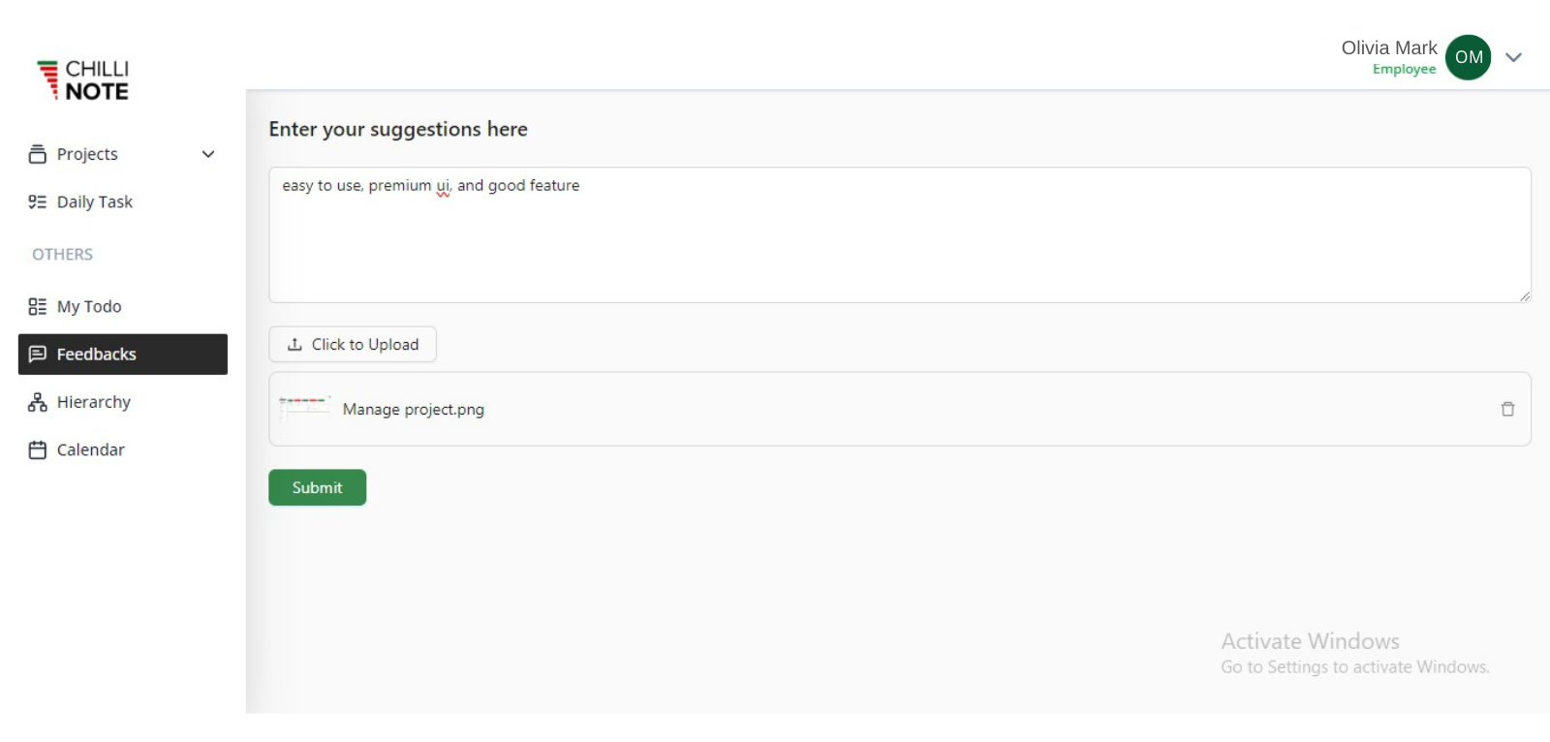Click the Projects icon in sidebar
This screenshot has width=1550, height=742.
38,154
